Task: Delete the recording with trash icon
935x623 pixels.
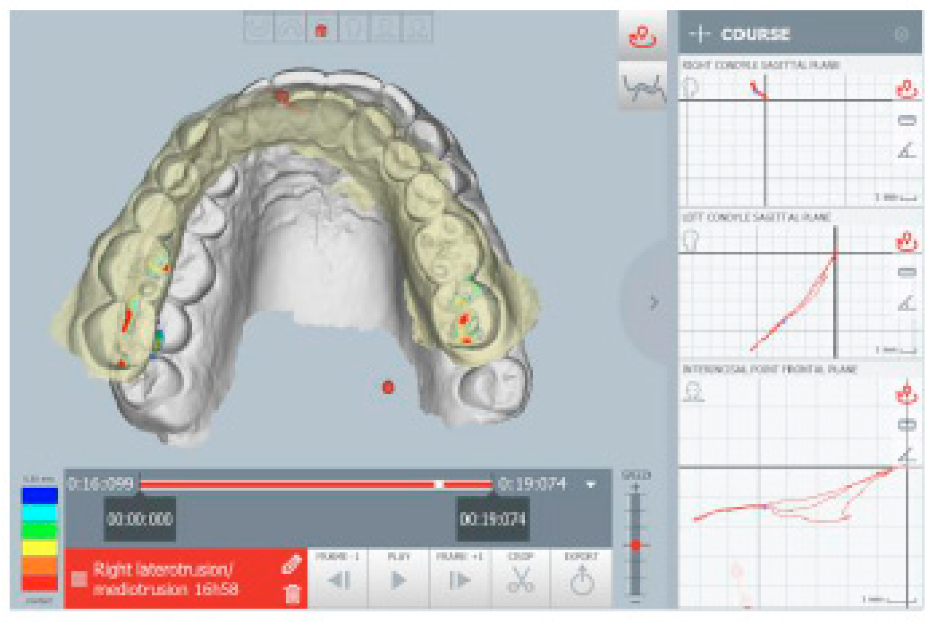Action: pos(293,595)
